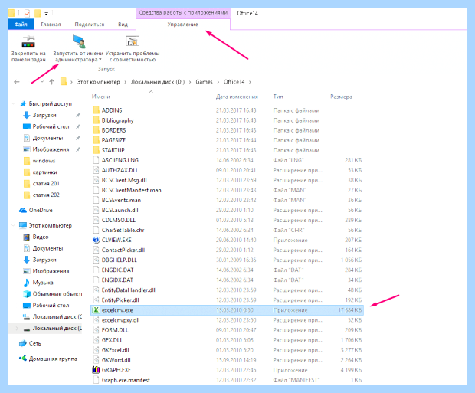Viewport: 475px width, 393px height.
Task: Click Объемные объекты icon in sidebar
Action: pos(27,294)
